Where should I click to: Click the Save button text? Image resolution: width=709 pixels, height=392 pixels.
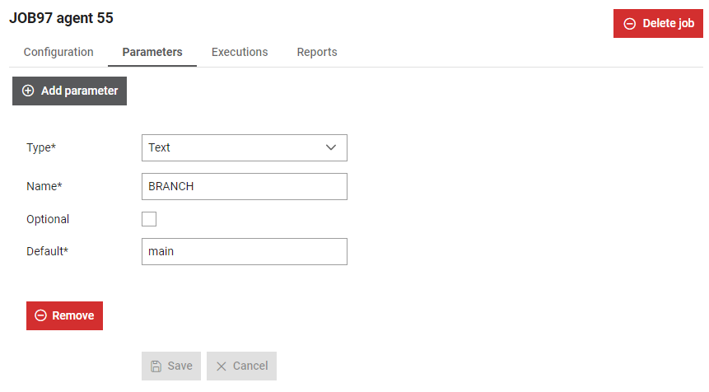pyautogui.click(x=180, y=366)
